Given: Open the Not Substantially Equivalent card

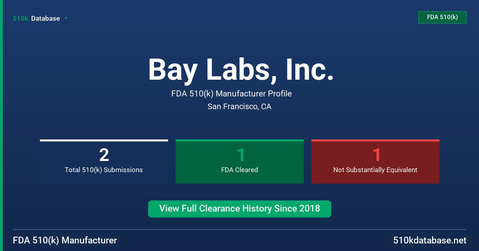Looking at the screenshot, I should [375, 161].
